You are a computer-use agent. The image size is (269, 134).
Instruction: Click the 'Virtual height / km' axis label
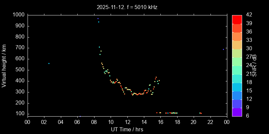coord(4,65)
